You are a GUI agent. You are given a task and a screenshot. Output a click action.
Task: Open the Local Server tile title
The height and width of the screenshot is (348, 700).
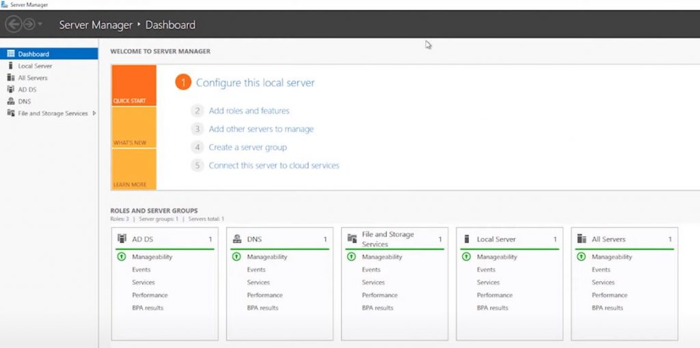pos(496,240)
